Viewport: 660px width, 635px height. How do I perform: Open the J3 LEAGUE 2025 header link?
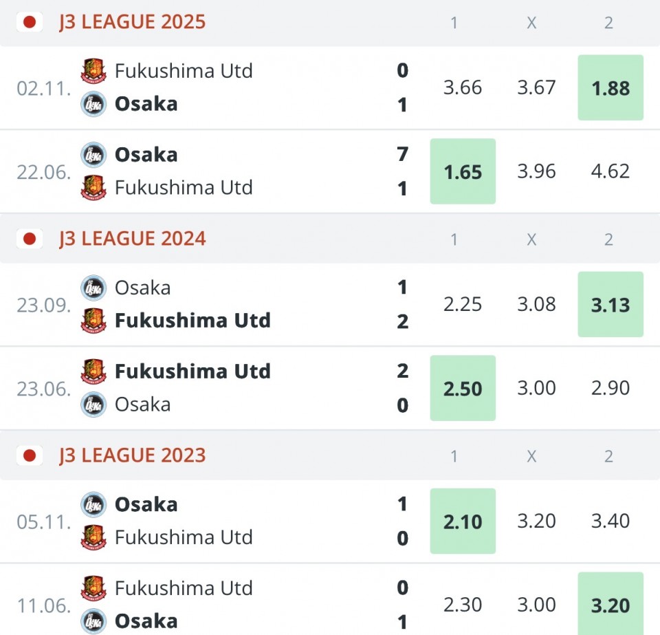pyautogui.click(x=132, y=22)
